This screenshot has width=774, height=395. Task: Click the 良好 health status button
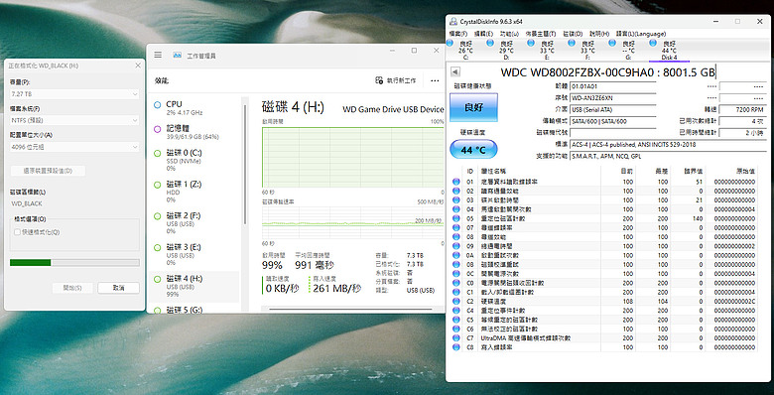(x=473, y=107)
